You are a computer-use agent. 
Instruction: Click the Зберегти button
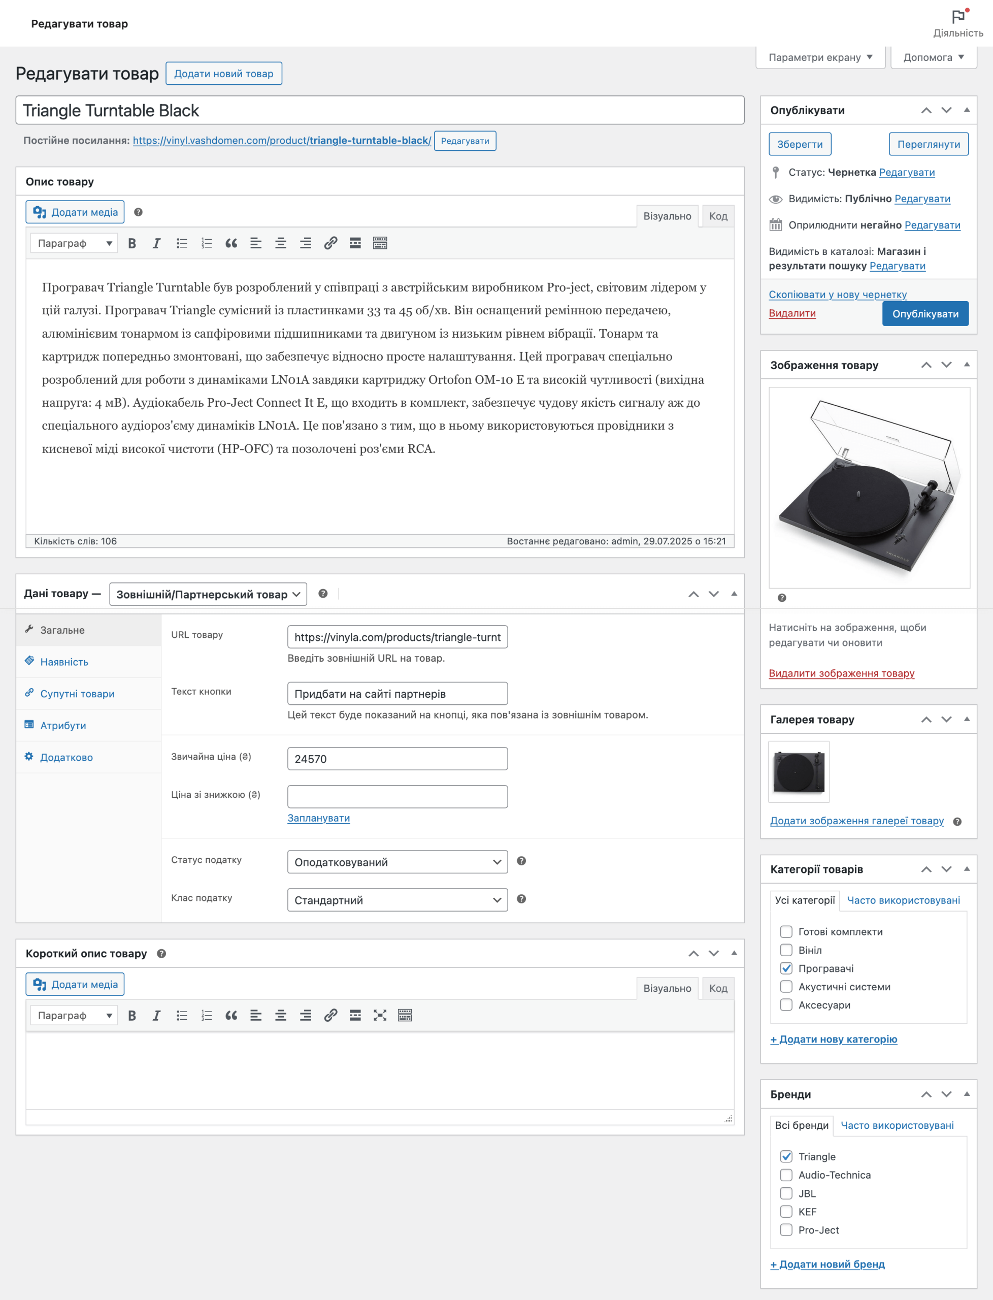[x=800, y=144]
